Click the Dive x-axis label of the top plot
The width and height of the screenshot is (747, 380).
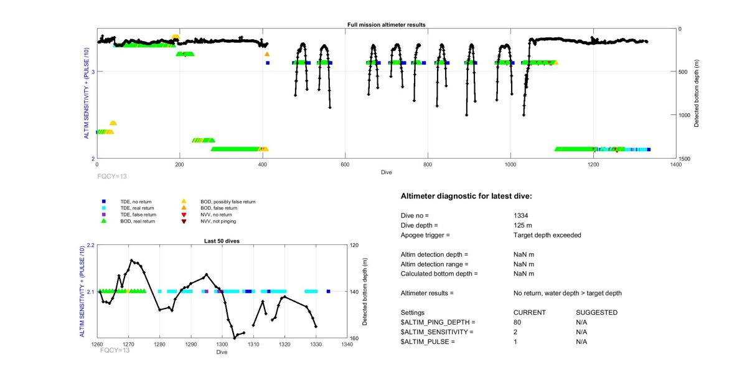click(386, 172)
